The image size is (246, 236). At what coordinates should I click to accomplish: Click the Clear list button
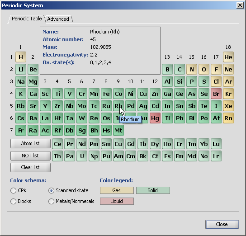(30, 167)
